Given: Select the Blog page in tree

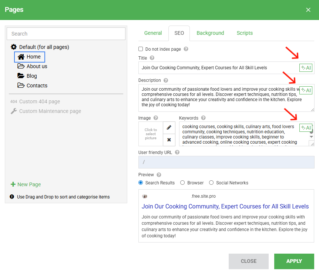Looking at the screenshot, I should tap(32, 76).
